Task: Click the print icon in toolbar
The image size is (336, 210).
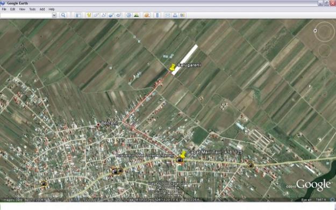Action: 175,15
